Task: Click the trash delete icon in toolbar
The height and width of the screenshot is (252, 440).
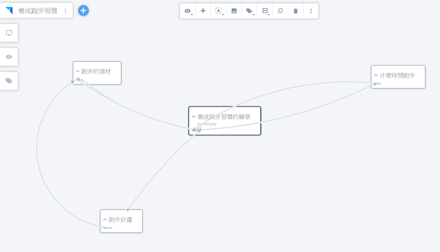Action: click(x=296, y=11)
